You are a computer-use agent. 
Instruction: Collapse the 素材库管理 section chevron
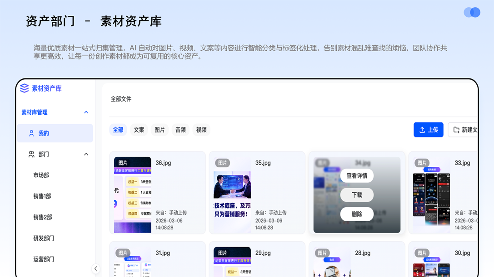[x=86, y=112]
